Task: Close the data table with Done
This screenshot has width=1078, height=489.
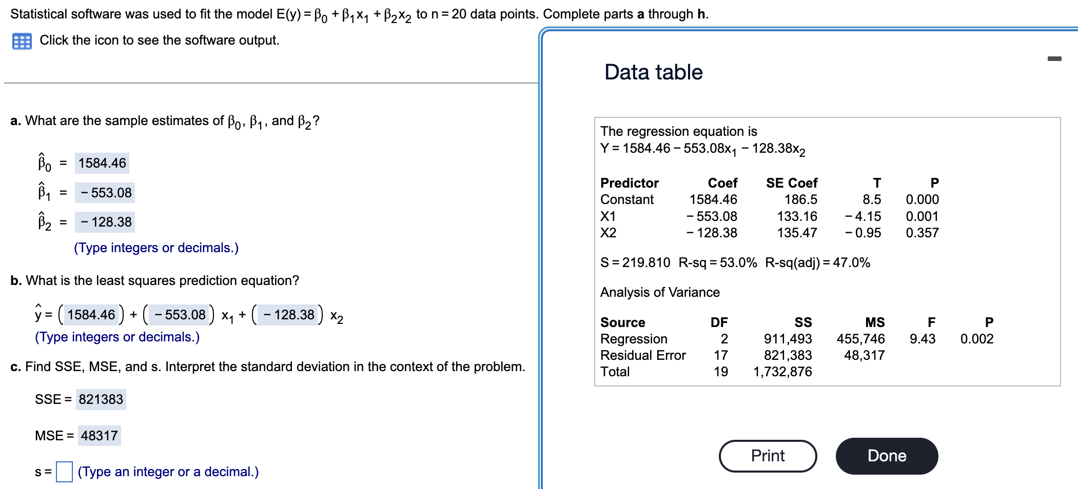Action: tap(887, 456)
